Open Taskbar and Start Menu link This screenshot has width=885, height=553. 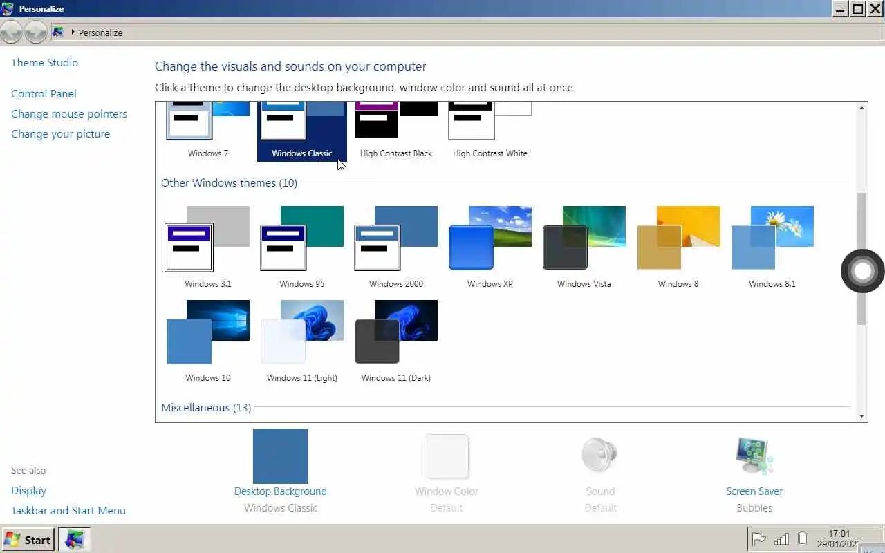click(x=68, y=510)
